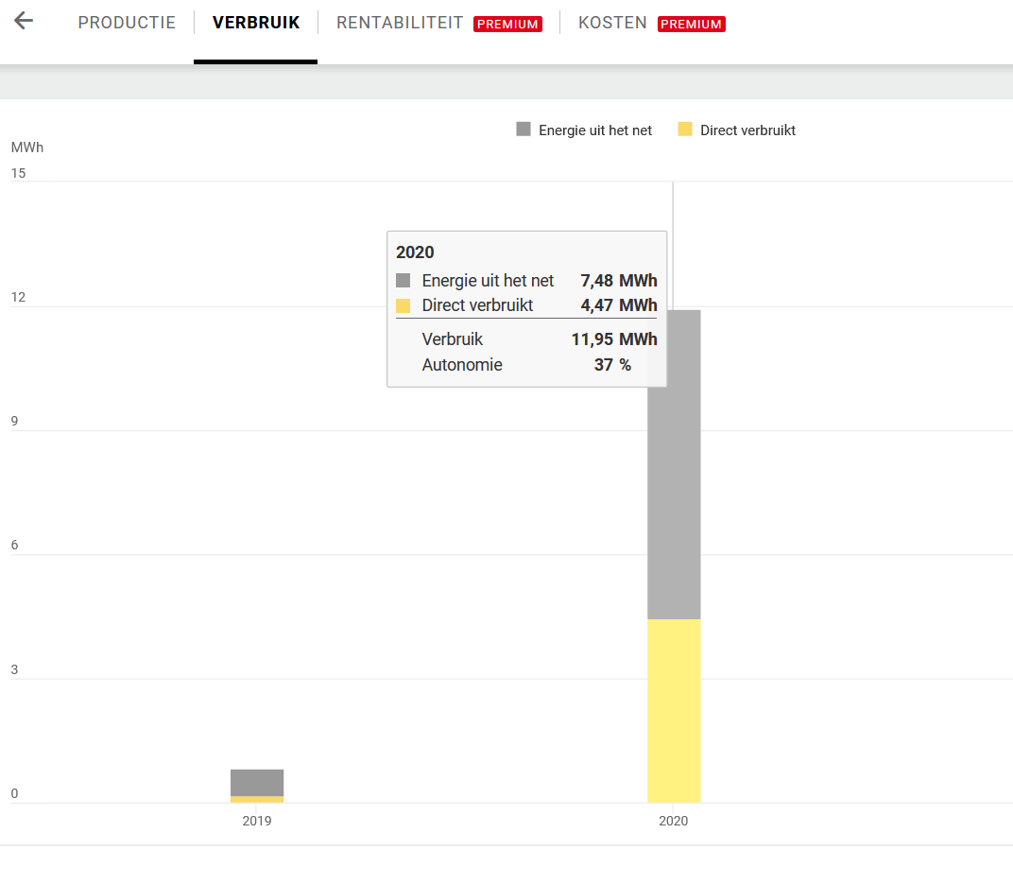Go to the KOSTEN tab

(x=612, y=23)
